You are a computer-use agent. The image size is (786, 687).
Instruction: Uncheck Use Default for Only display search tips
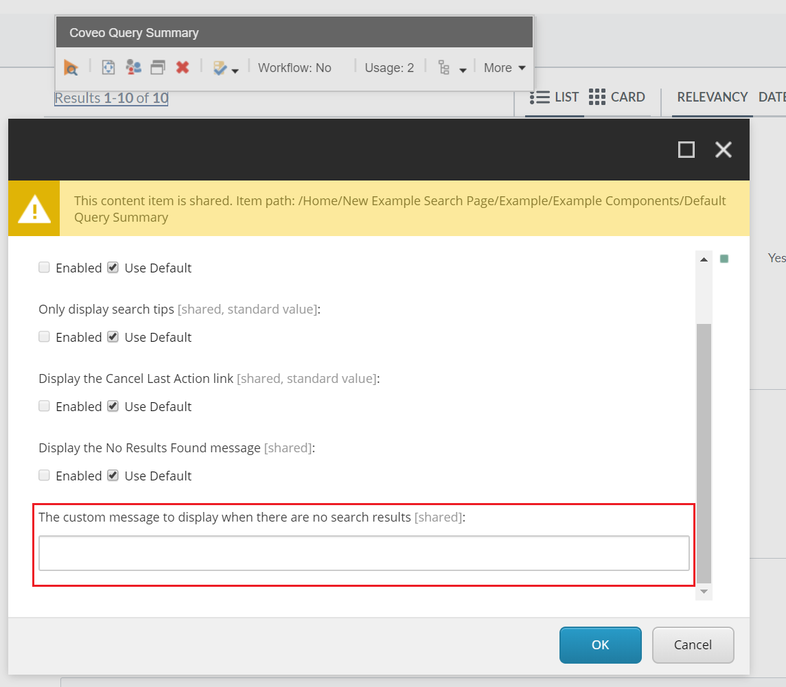(113, 336)
